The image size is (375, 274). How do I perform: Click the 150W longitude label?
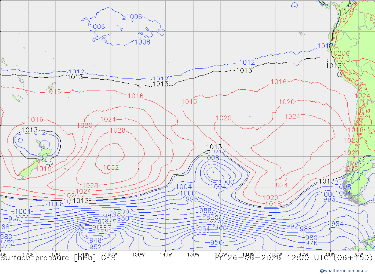pyautogui.click(x=138, y=255)
